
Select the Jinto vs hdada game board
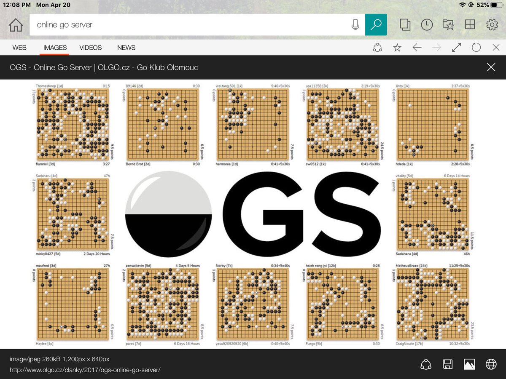click(x=433, y=124)
